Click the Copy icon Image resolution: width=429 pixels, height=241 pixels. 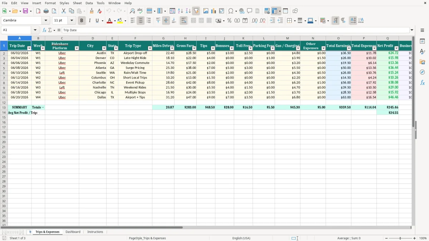[71, 11]
